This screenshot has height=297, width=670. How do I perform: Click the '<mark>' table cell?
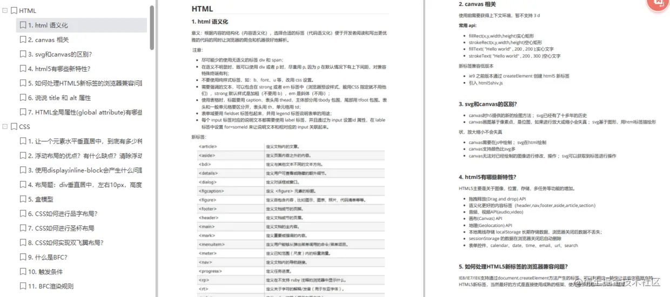[230, 236]
